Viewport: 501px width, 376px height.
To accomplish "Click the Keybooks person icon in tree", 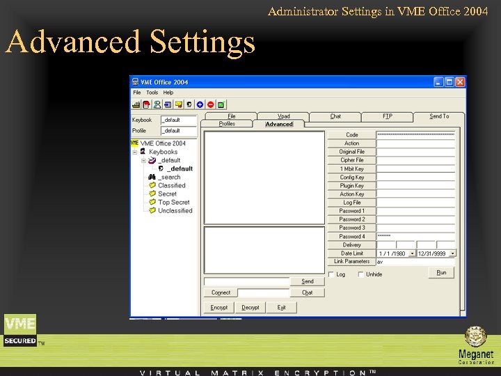I will point(143,152).
